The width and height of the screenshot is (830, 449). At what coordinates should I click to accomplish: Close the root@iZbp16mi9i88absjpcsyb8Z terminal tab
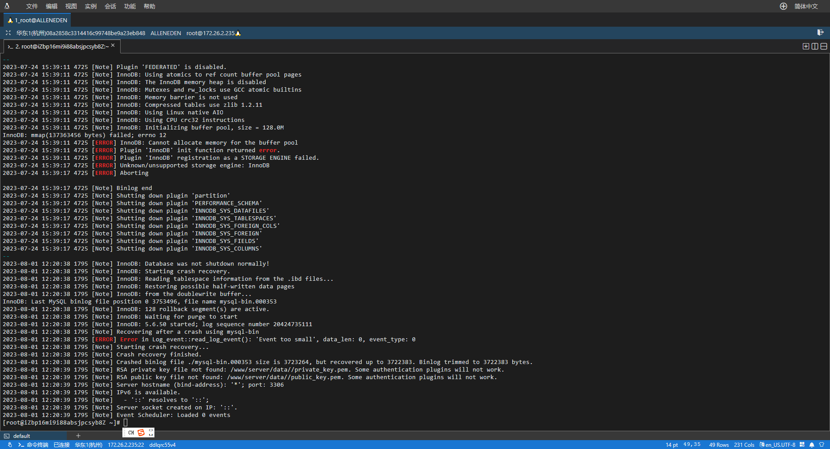click(x=113, y=45)
